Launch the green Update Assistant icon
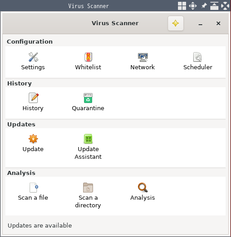The width and height of the screenshot is (231, 237). click(x=88, y=139)
